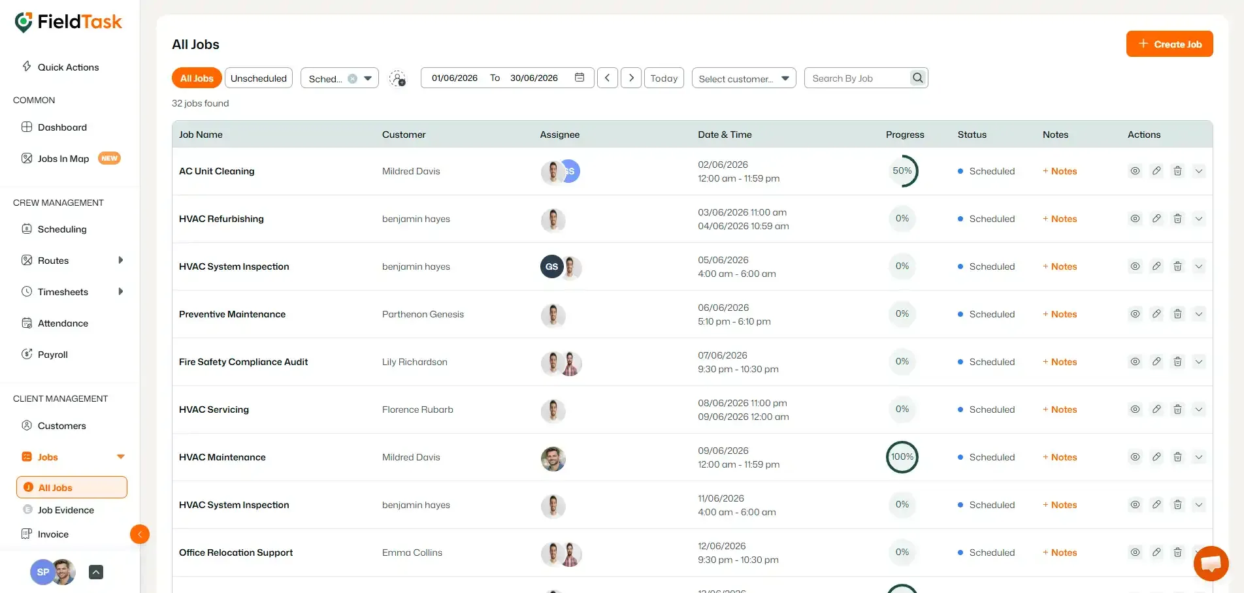This screenshot has width=1244, height=593.
Task: Click the assignee filter icon
Action: coord(397,78)
